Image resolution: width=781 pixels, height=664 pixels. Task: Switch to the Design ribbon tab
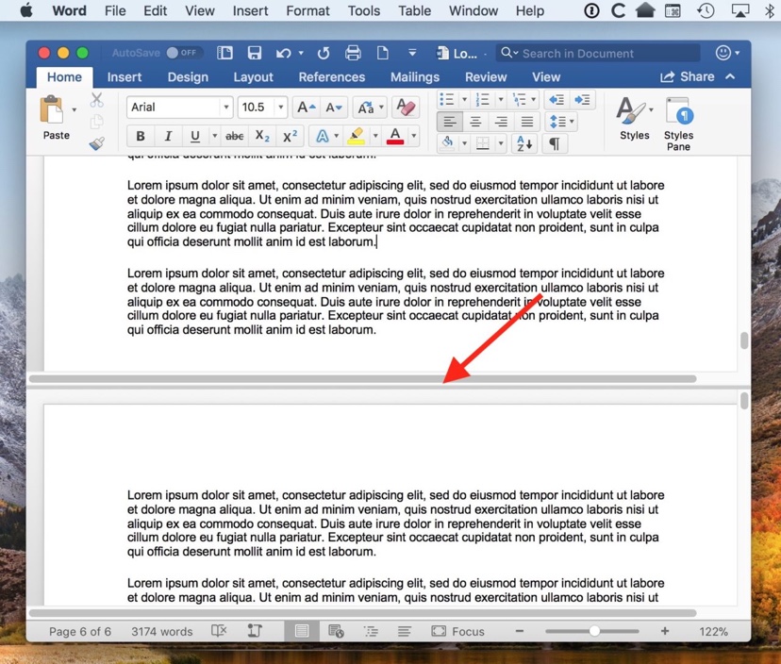pyautogui.click(x=188, y=77)
